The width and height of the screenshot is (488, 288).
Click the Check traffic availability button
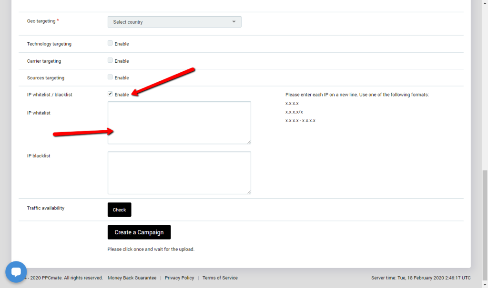(x=119, y=210)
